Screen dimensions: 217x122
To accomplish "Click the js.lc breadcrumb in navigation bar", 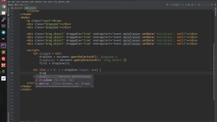I will point(11,5).
